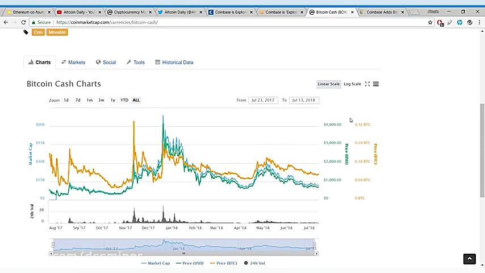Click the browser forward arrow

pyautogui.click(x=15, y=22)
